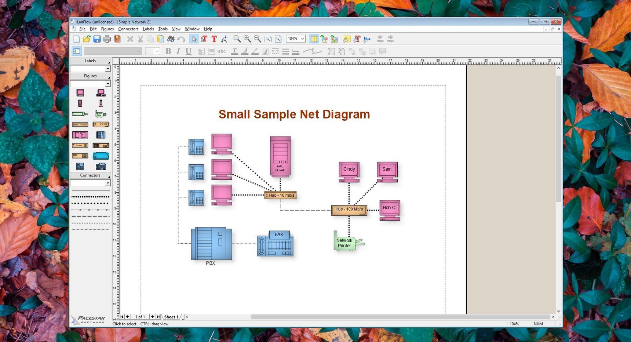Pick the pink monitor figure in palette
The image size is (631, 342).
click(x=80, y=93)
